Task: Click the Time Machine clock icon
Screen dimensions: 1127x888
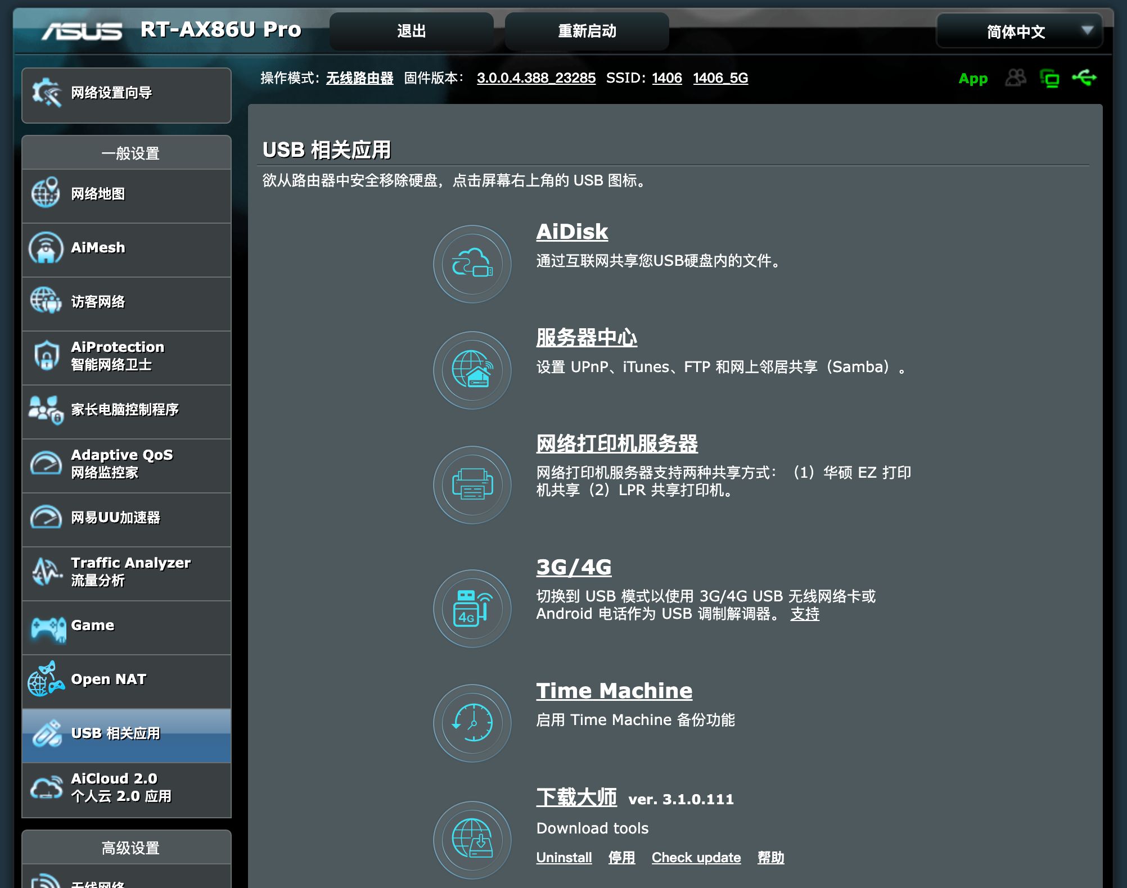Action: (472, 723)
